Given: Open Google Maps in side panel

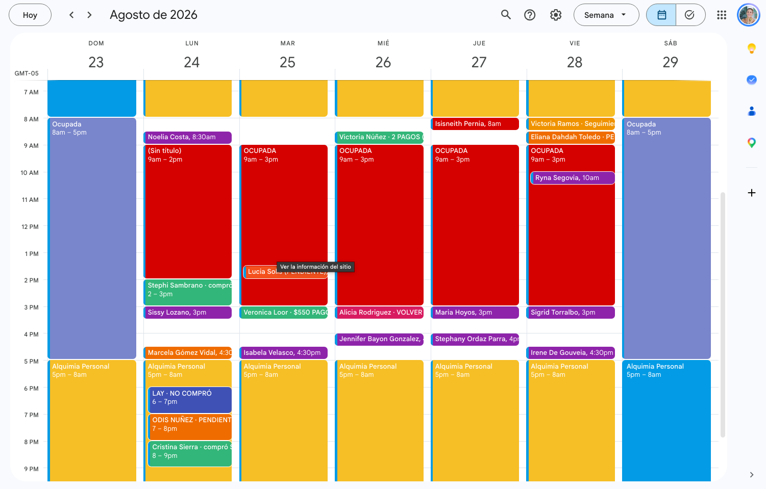Looking at the screenshot, I should click(x=751, y=143).
